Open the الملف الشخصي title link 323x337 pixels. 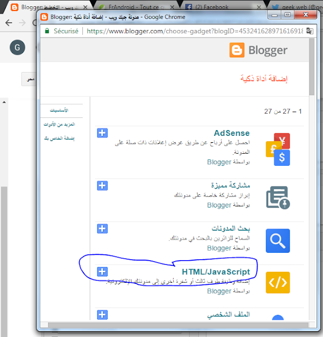click(229, 315)
